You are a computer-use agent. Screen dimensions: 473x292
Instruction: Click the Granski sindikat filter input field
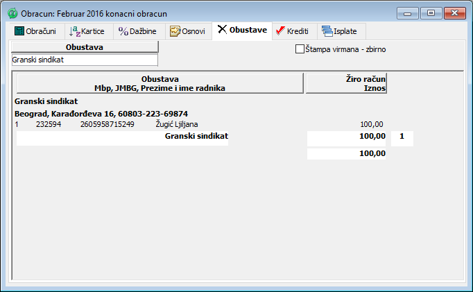[85, 60]
